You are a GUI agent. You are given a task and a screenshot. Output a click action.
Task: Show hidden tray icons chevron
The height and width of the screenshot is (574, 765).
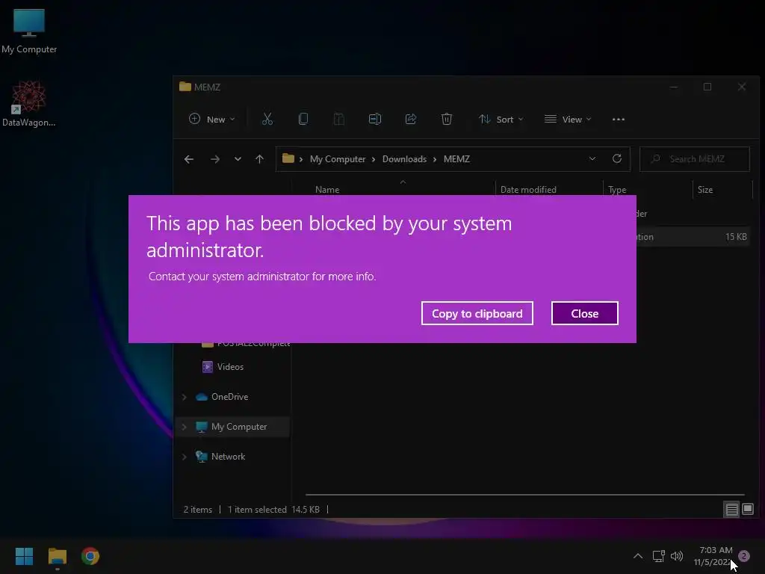[638, 555]
